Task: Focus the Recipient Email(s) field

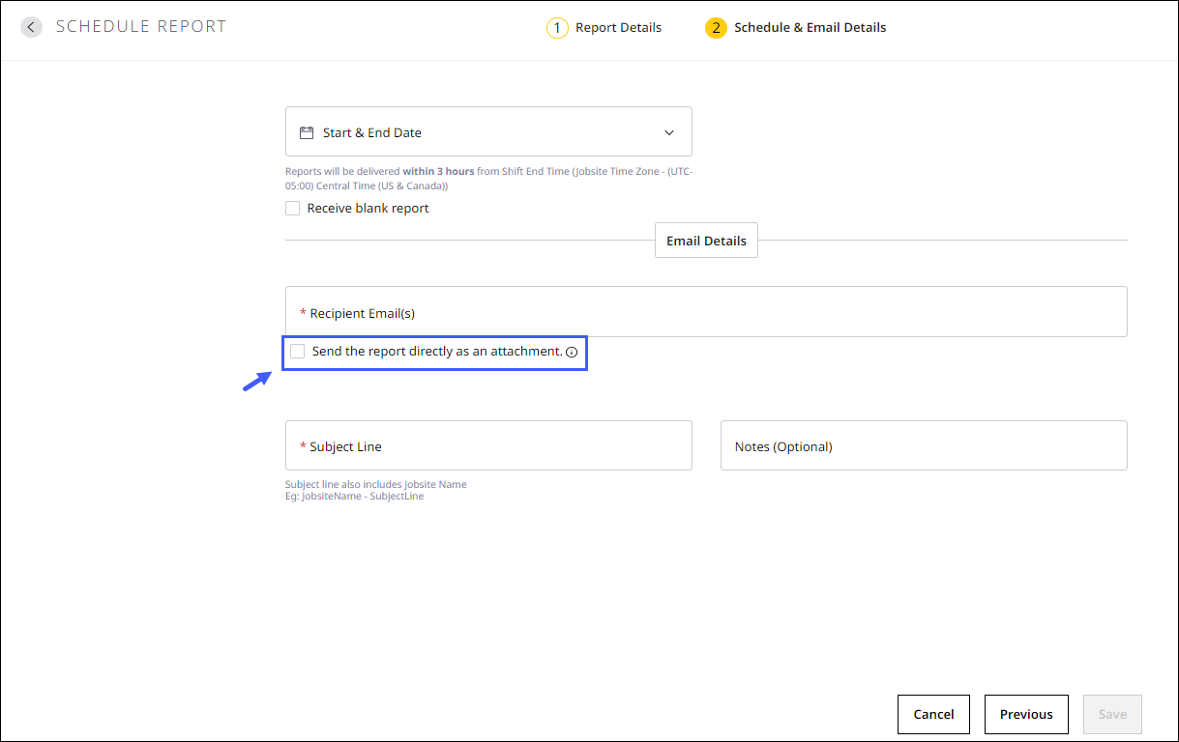Action: tap(706, 312)
